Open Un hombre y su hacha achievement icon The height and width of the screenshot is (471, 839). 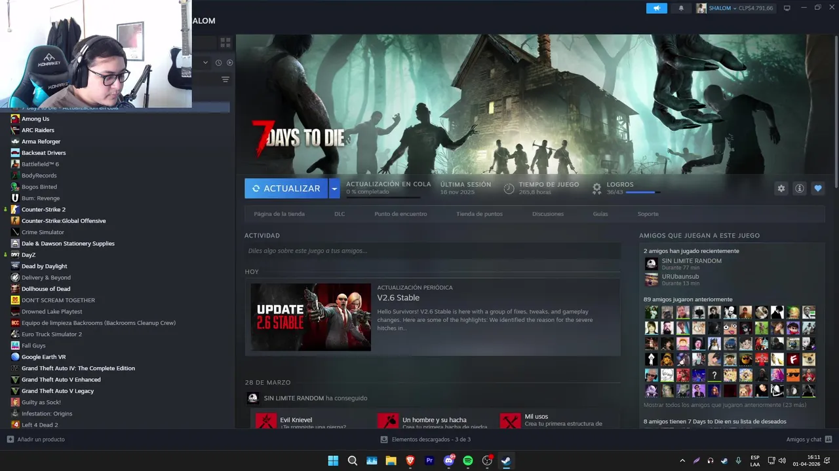[388, 421]
